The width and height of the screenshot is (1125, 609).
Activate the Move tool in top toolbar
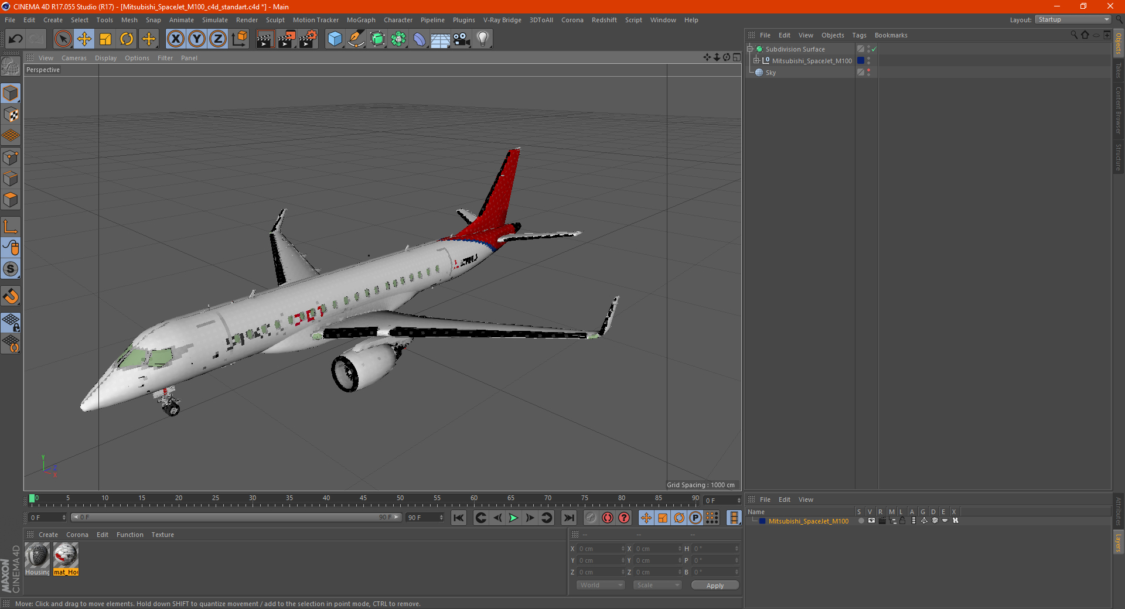click(84, 39)
